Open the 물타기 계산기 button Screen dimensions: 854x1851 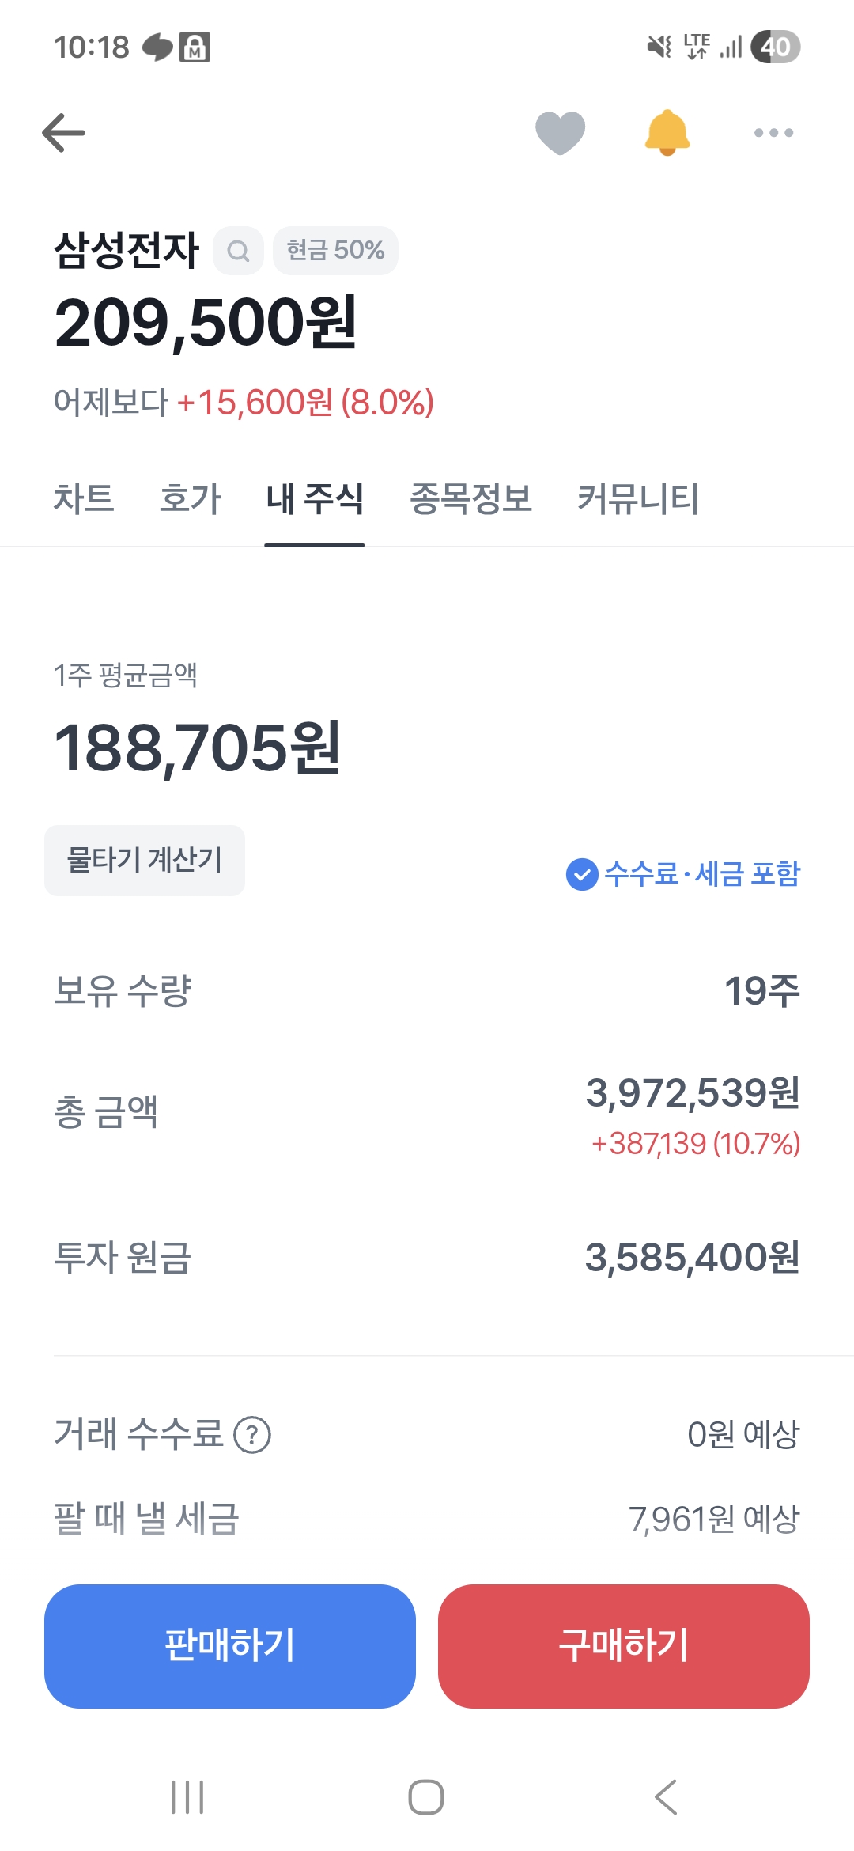tap(145, 860)
